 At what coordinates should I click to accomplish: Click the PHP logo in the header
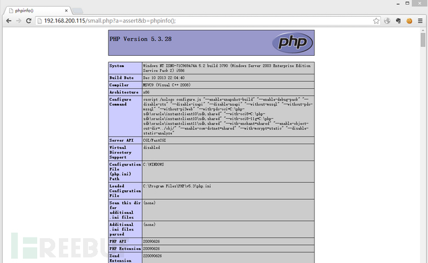coord(292,43)
